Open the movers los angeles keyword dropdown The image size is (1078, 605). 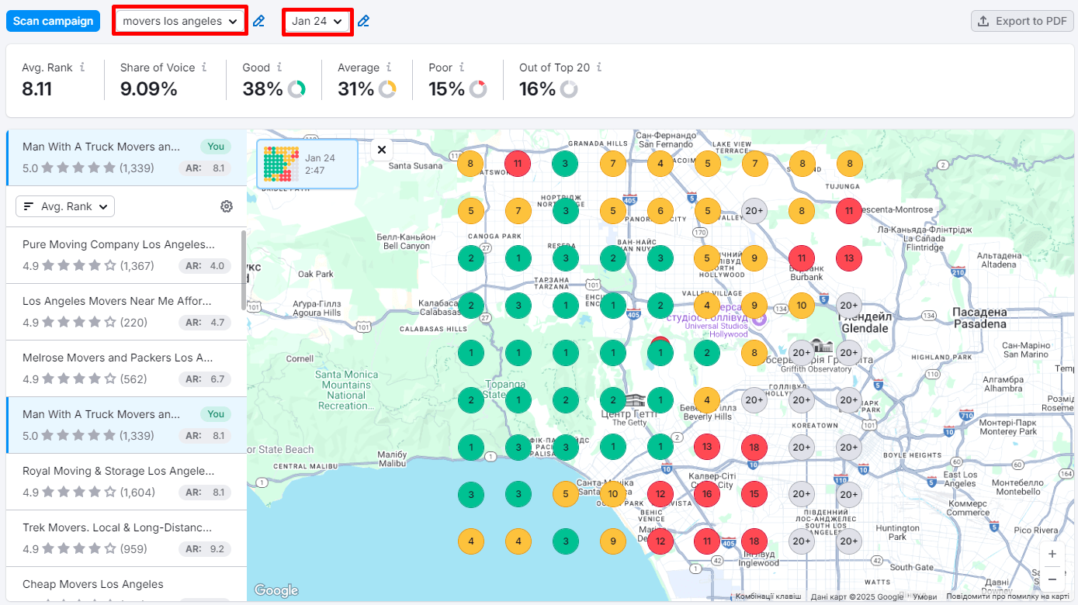tap(180, 21)
